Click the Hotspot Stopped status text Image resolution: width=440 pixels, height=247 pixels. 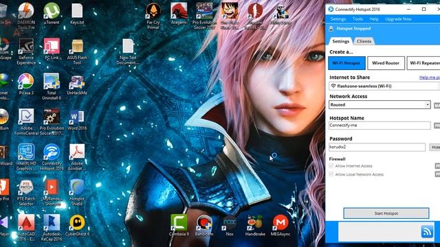click(353, 29)
